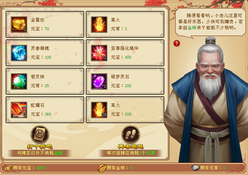Click the 虹耀石 rainbow stone icon
This screenshot has width=248, height=175.
point(19,110)
